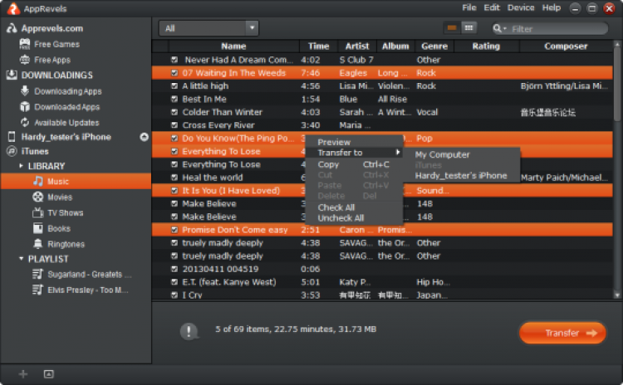
Task: Switch to list view icon
Action: click(452, 27)
